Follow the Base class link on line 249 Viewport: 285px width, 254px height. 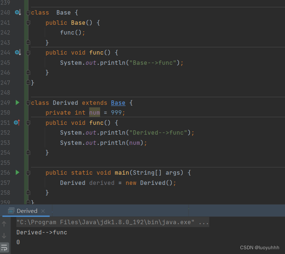point(118,103)
